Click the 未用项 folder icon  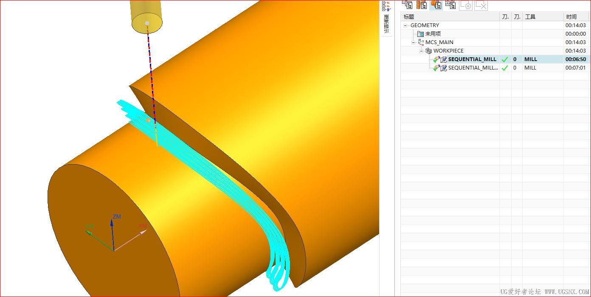tap(420, 34)
